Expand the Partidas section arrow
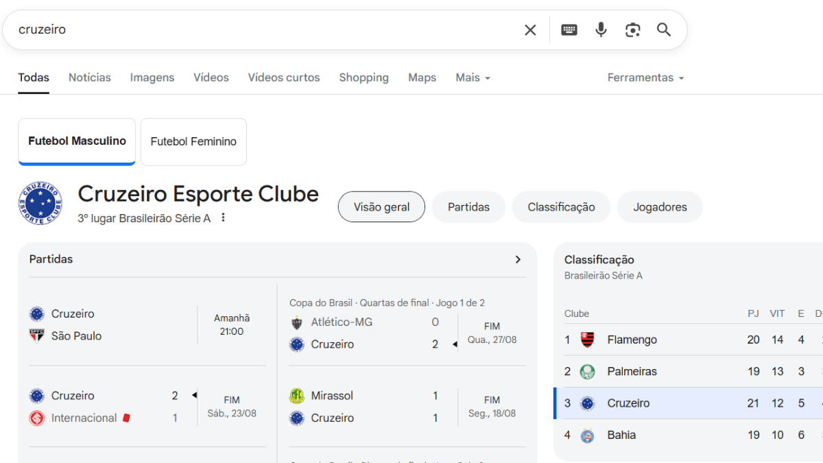This screenshot has width=823, height=463. click(518, 259)
